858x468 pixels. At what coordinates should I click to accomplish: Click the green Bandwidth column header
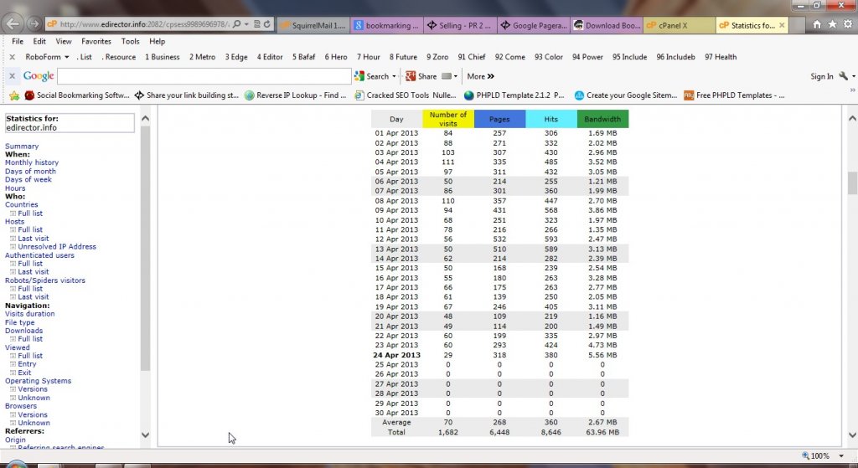602,119
